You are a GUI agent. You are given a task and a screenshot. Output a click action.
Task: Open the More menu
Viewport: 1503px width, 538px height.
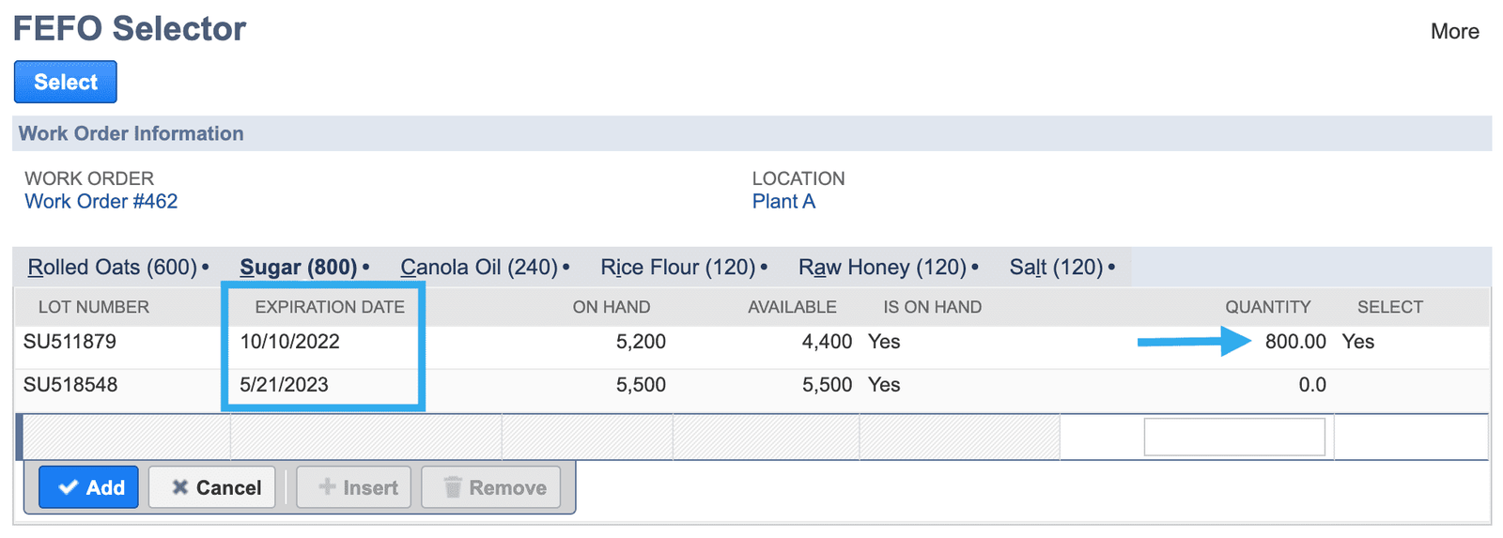point(1454,32)
